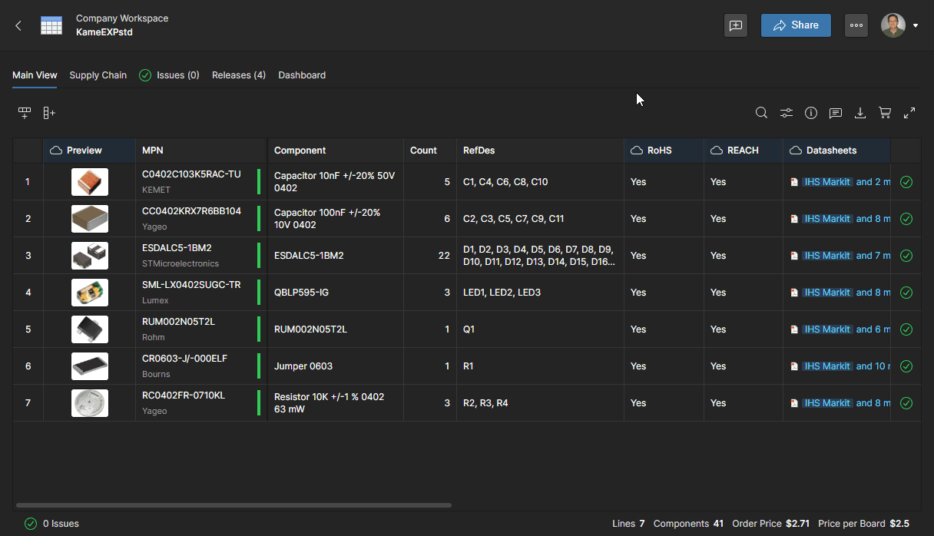Open the search magnifier icon
This screenshot has width=934, height=536.
point(761,113)
